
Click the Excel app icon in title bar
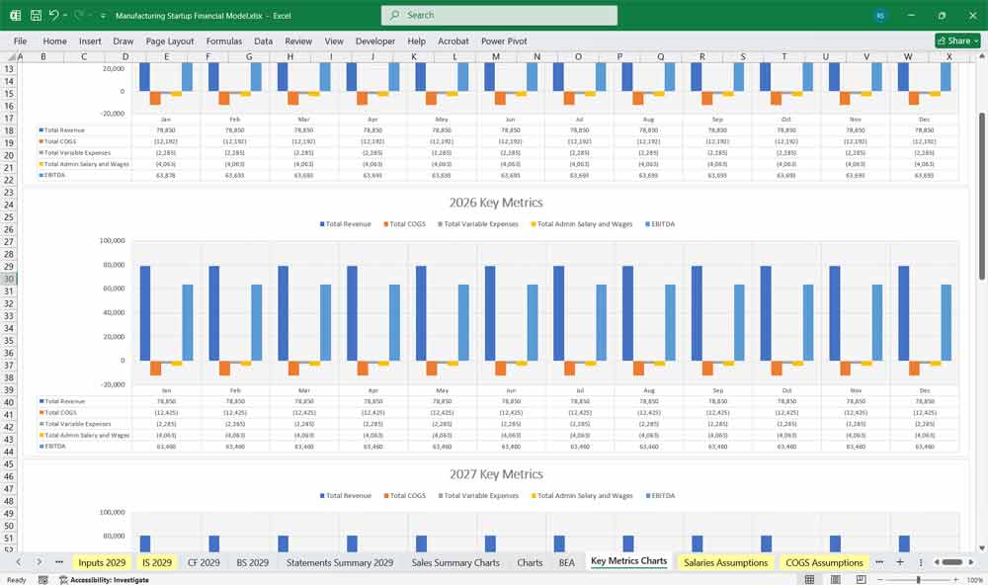[14, 15]
